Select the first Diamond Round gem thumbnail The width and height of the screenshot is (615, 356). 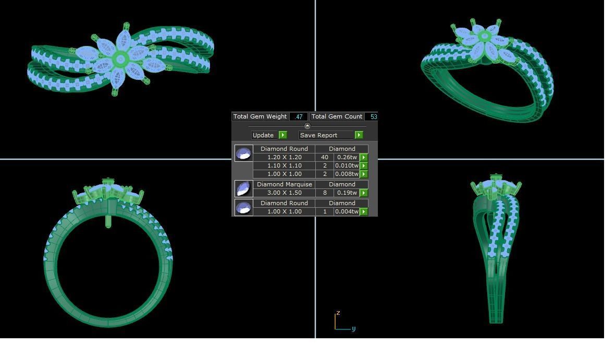coord(243,153)
